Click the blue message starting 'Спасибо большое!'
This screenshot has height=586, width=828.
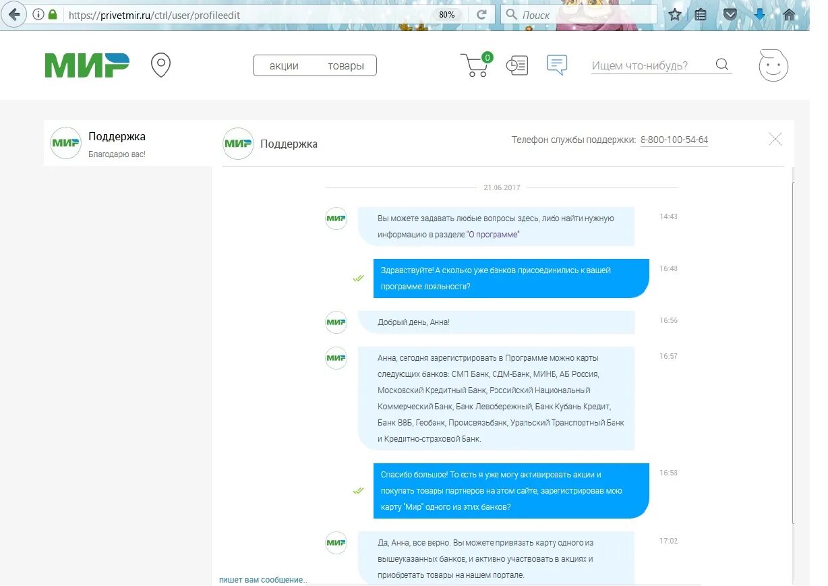pyautogui.click(x=511, y=491)
